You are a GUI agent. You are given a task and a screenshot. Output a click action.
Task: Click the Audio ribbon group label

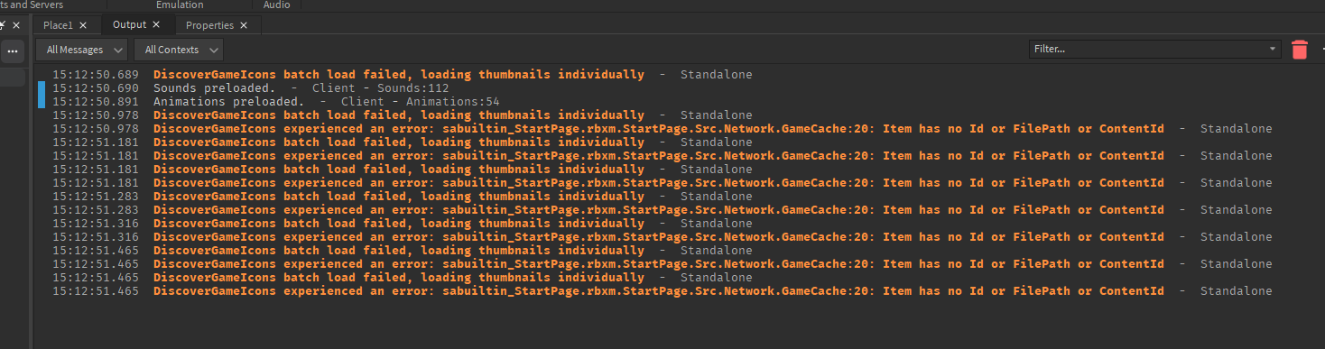(x=276, y=5)
